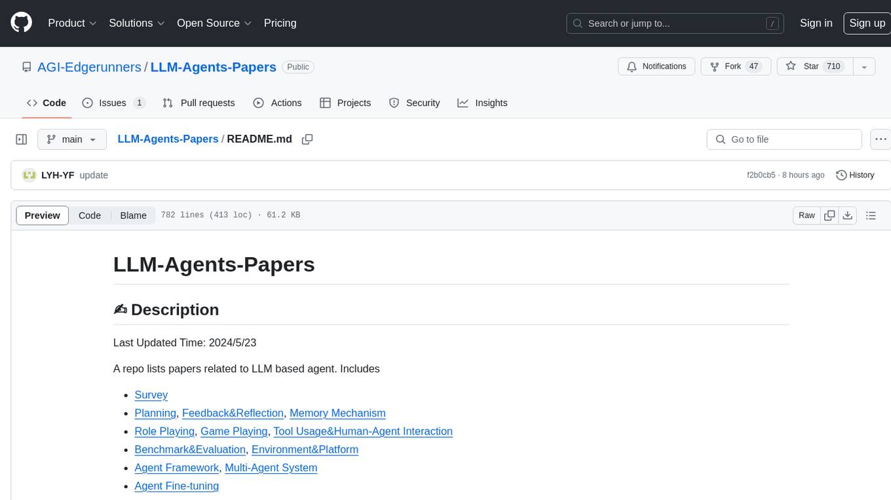Viewport: 891px width, 500px height.
Task: Open the update commit message
Action: point(94,175)
